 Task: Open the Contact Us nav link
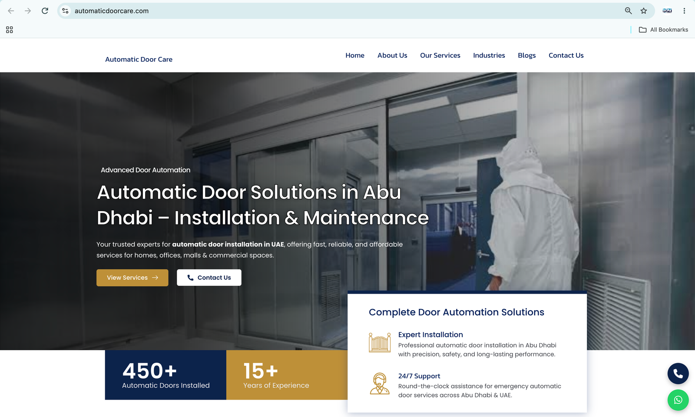point(566,56)
